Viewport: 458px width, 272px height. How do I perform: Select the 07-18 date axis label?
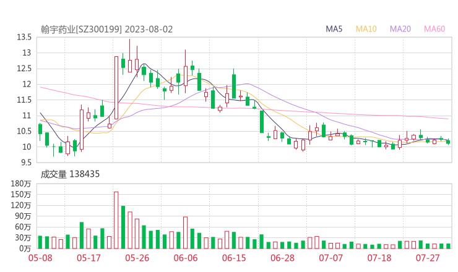[x=379, y=258]
